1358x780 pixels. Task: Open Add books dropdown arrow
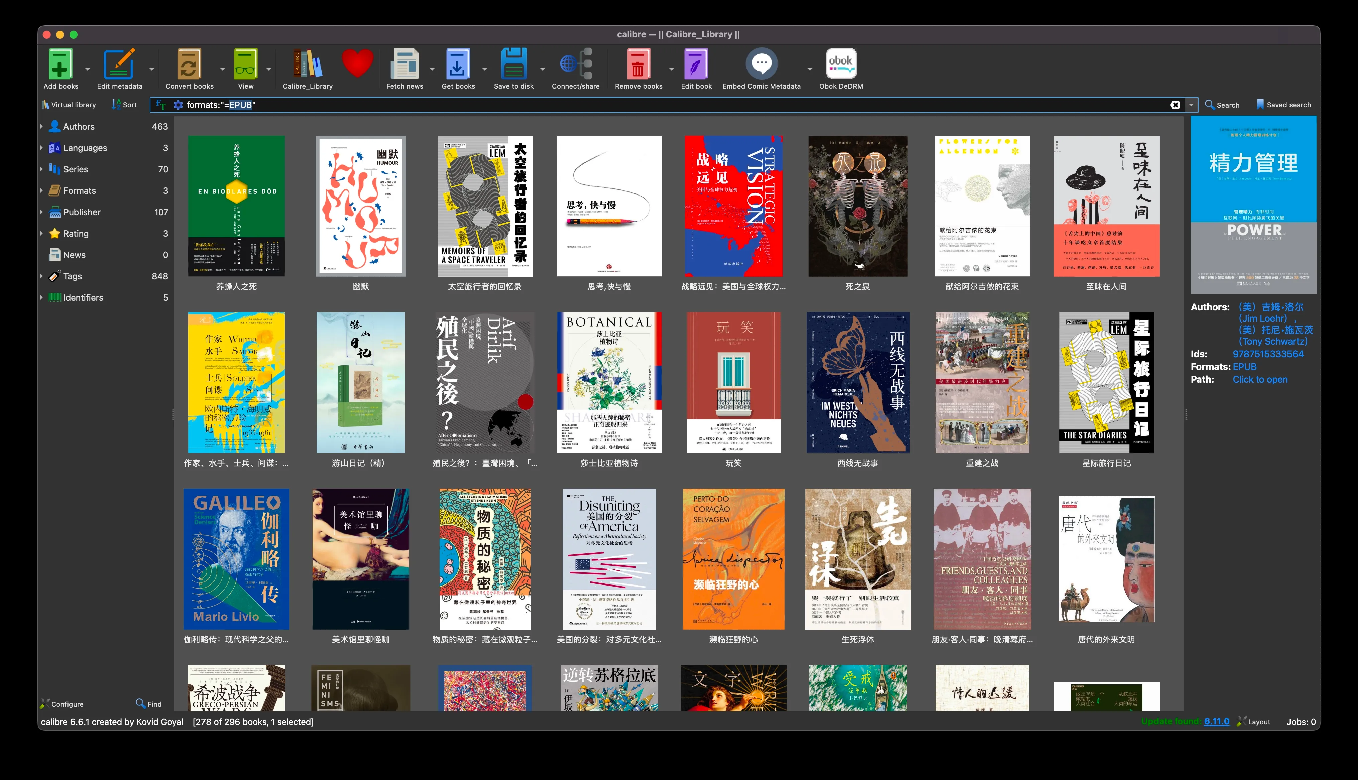pos(87,69)
